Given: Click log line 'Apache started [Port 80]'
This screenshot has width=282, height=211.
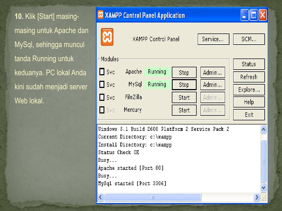Looking at the screenshot, I should (x=131, y=168).
